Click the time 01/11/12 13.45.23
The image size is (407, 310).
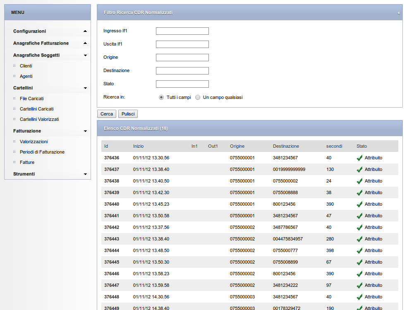tap(151, 204)
